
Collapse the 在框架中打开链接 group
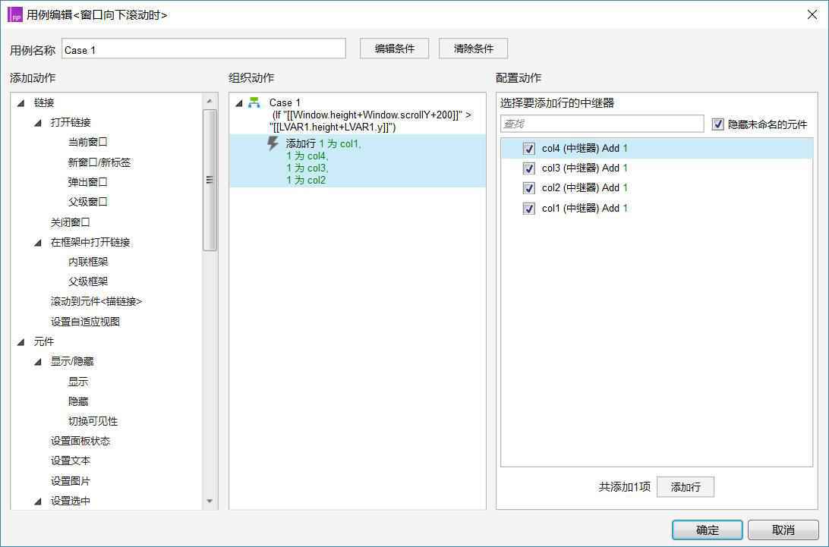click(x=38, y=243)
